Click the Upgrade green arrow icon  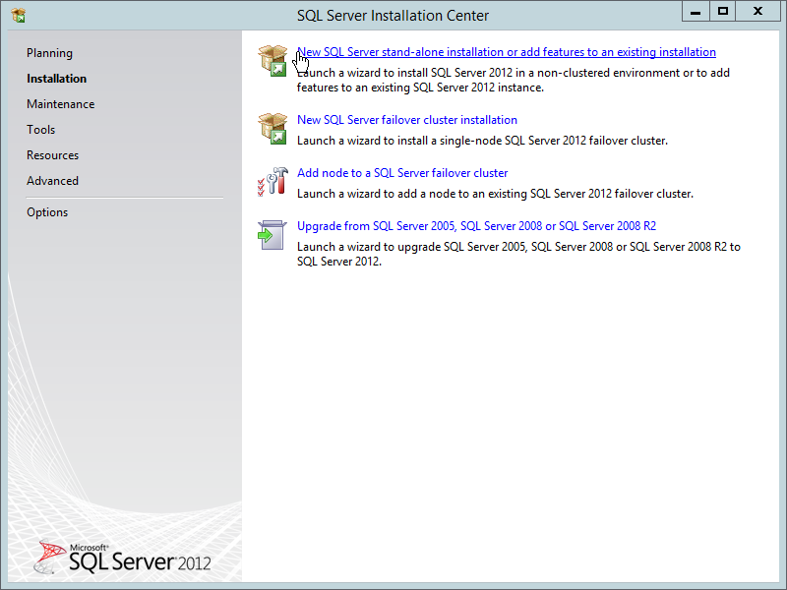[272, 235]
